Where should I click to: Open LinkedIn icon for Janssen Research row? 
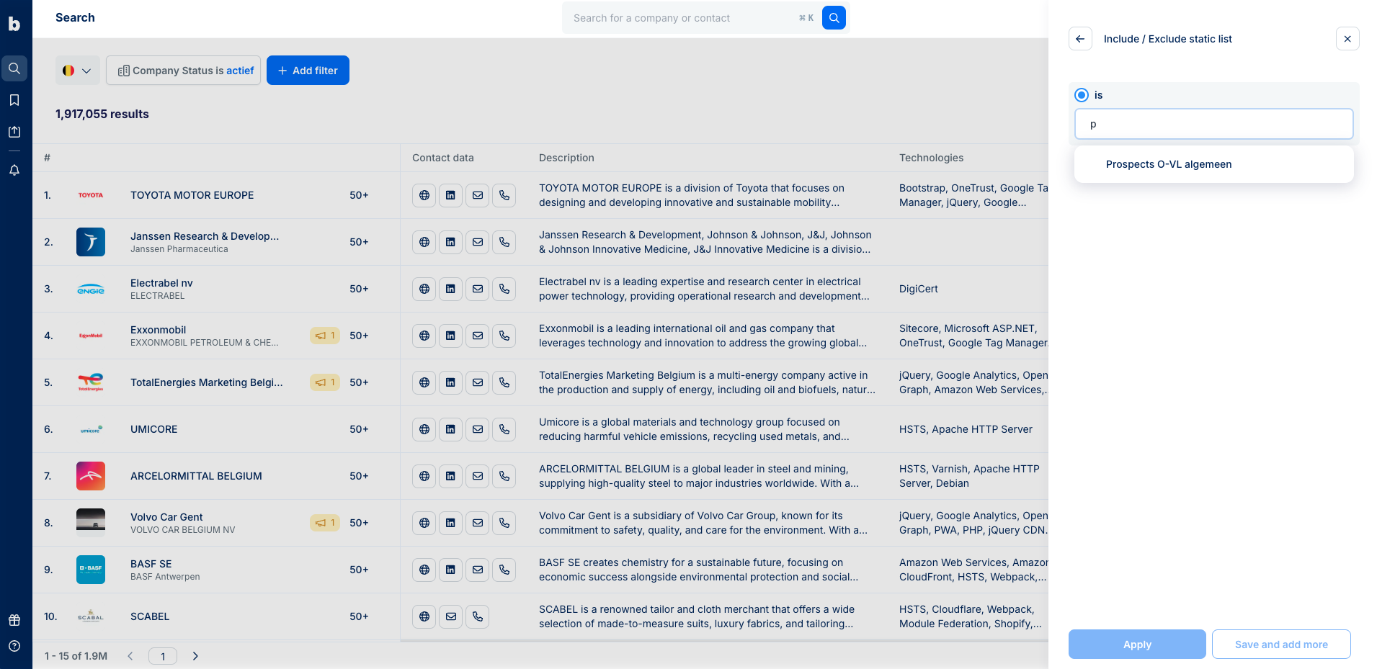pos(451,242)
